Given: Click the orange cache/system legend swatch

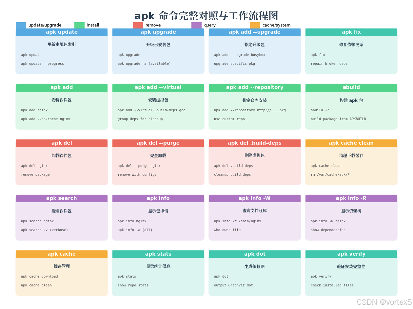Looking at the screenshot, I should (255, 25).
